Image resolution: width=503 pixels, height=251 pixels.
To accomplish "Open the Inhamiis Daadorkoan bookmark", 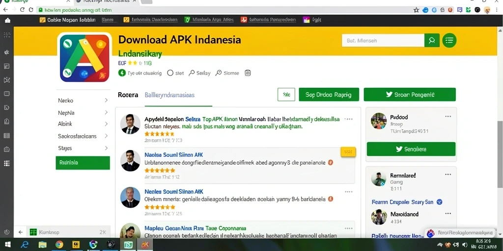I will [150, 20].
